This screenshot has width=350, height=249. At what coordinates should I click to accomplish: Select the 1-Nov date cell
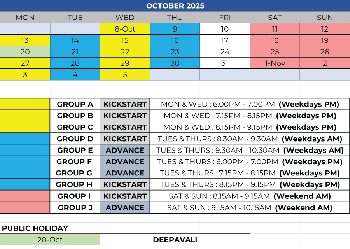point(275,63)
